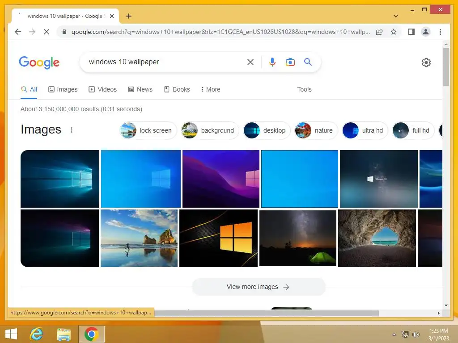The width and height of the screenshot is (458, 343).
Task: Open Chrome three-dot menu
Action: (440, 32)
